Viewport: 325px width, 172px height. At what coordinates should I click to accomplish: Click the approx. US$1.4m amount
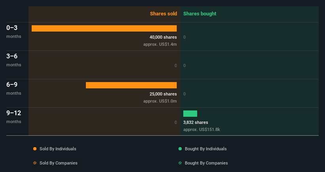point(160,44)
